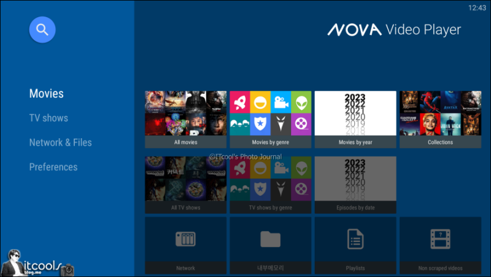Open Network & Files section
Image resolution: width=491 pixels, height=277 pixels.
coord(60,142)
